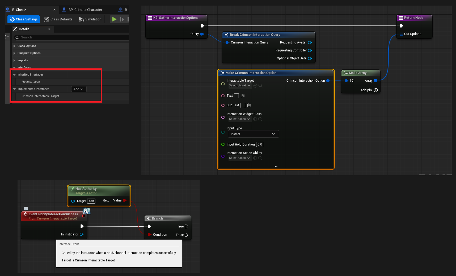Click the Requesting Controller output pin
This screenshot has height=276, width=456.
310,50
